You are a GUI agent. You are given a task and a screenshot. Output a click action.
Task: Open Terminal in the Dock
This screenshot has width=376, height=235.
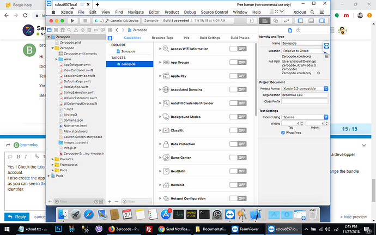tap(204, 214)
